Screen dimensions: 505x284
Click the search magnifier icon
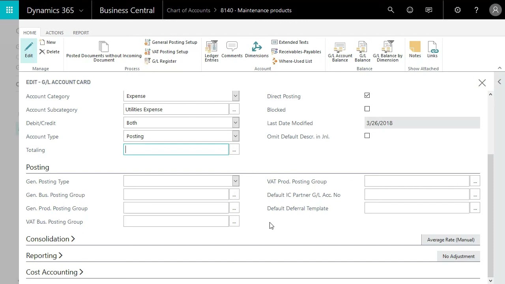(x=391, y=10)
